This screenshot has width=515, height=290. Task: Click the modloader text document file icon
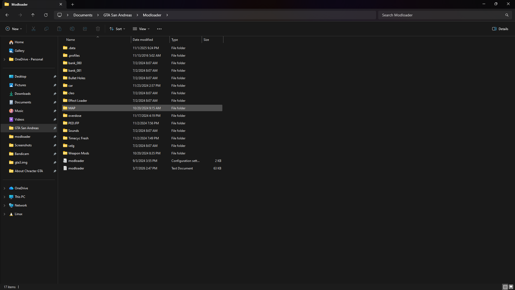(65, 168)
